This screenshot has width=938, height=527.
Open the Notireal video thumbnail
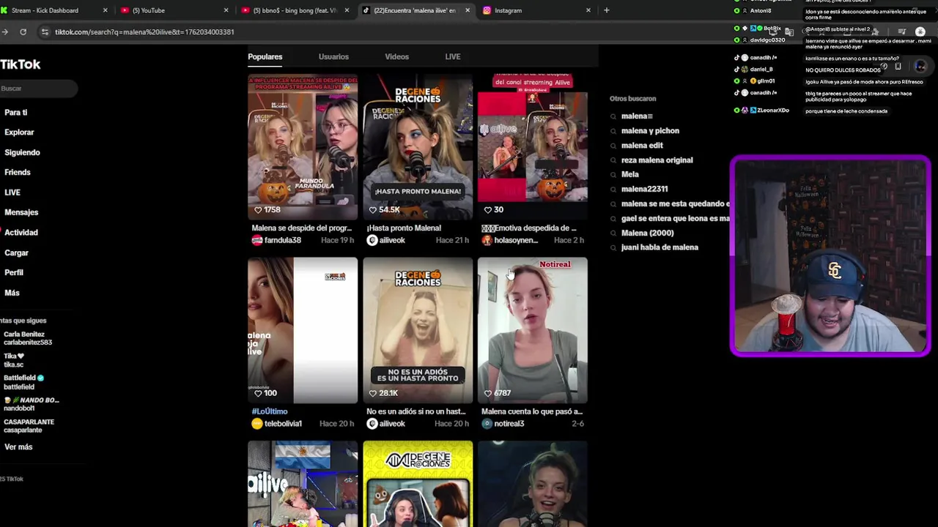533,330
